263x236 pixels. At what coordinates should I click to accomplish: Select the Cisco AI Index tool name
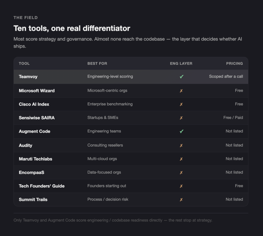point(34,104)
